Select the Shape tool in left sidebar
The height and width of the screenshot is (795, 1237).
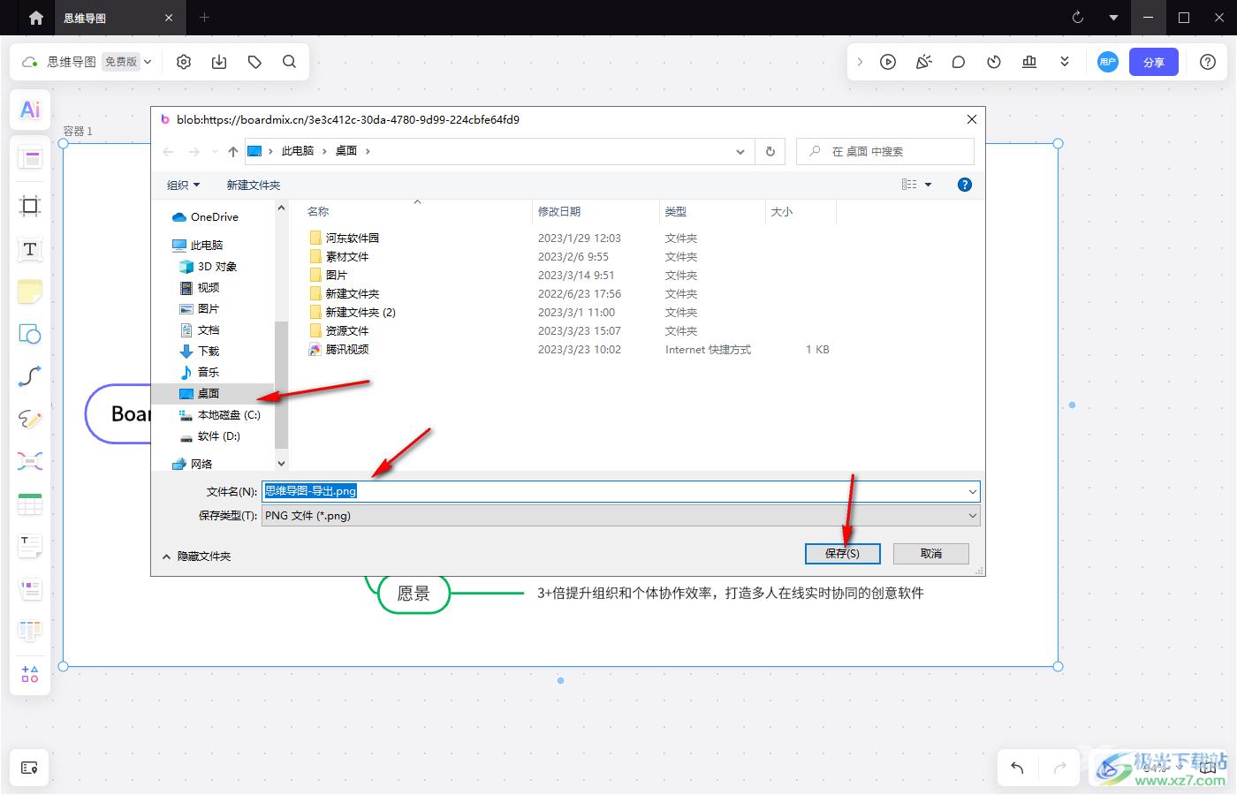coord(30,334)
